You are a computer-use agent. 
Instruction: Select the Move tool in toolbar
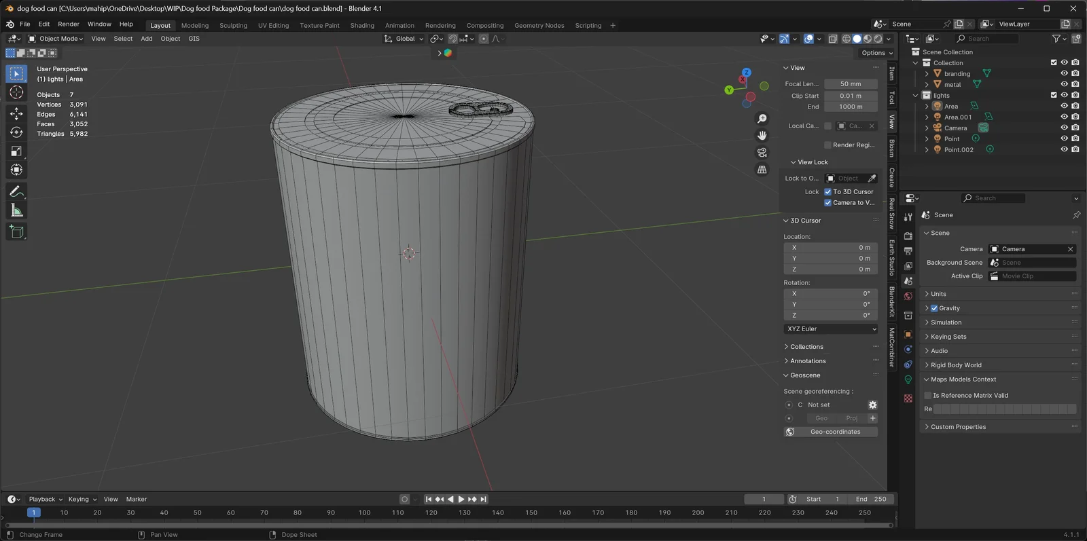16,113
